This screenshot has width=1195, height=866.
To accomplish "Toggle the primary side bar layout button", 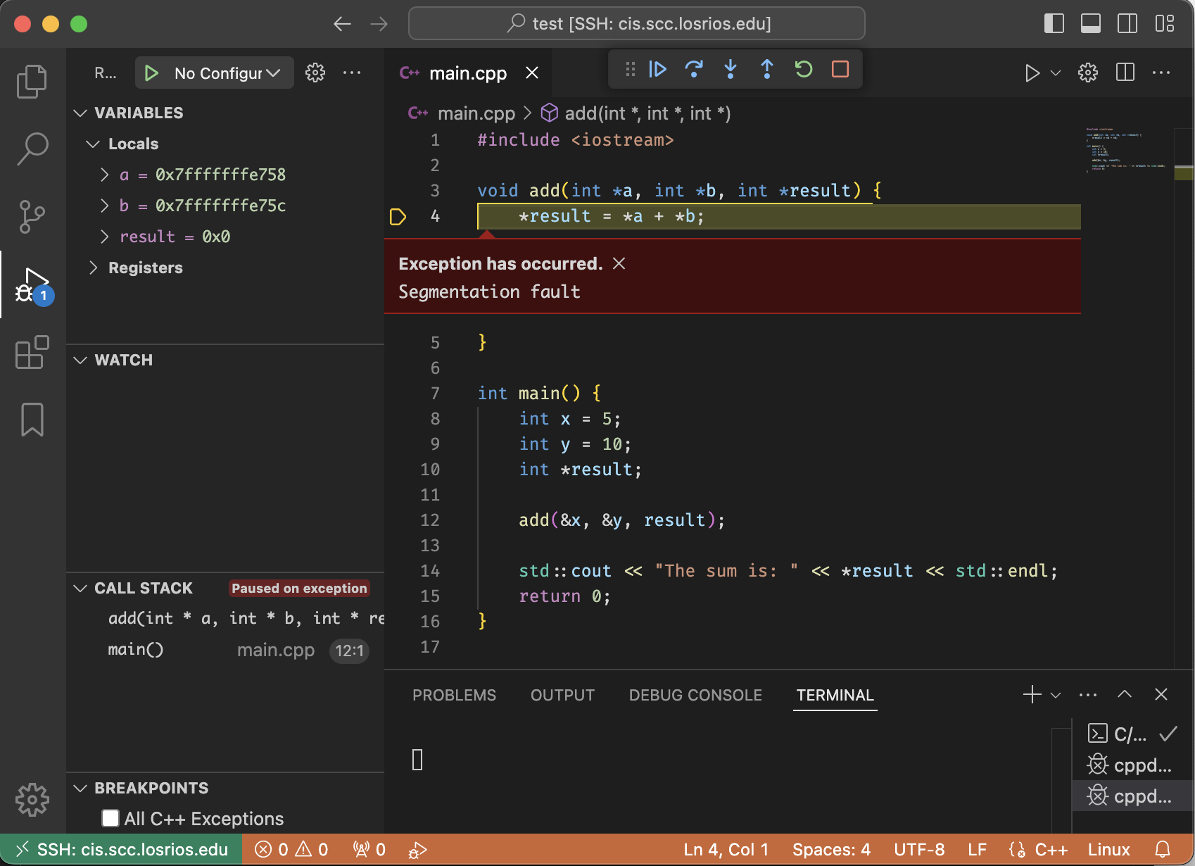I will 1054,23.
